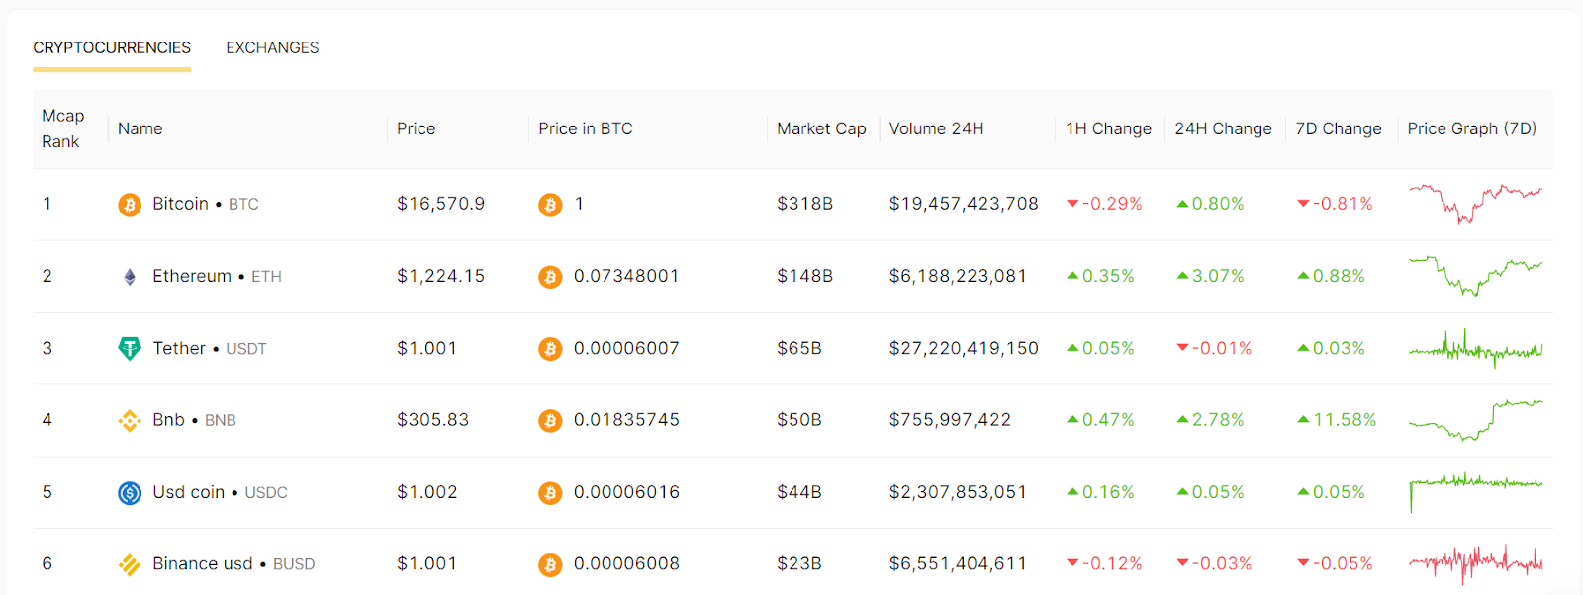Click the green up arrow by 11.58%

pyautogui.click(x=1303, y=420)
